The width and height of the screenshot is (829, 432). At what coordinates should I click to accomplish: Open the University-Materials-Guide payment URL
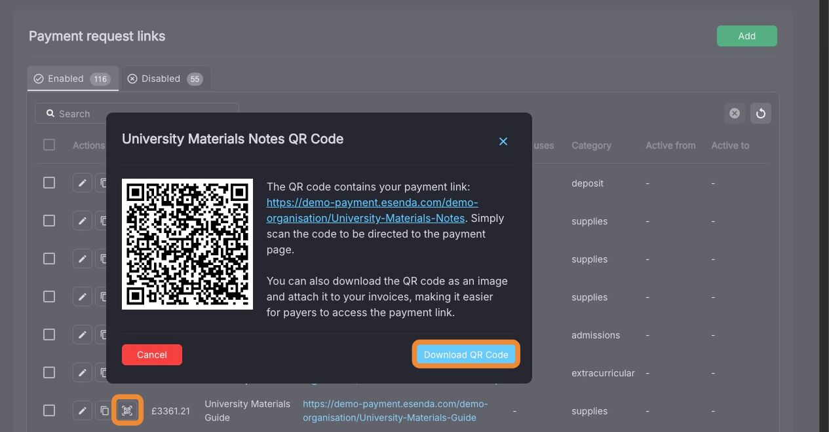pos(395,410)
